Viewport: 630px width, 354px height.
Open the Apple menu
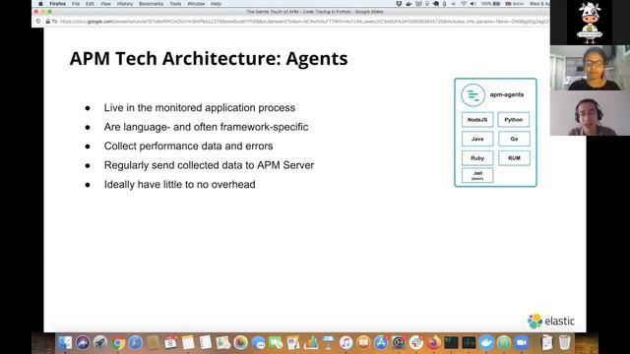(40, 4)
